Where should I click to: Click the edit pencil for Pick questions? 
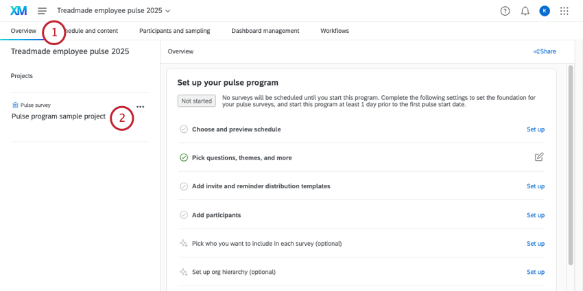(x=539, y=157)
